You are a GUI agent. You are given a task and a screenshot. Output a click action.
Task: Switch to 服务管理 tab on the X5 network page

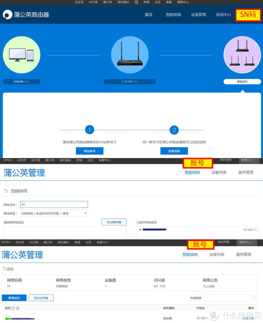244,255
